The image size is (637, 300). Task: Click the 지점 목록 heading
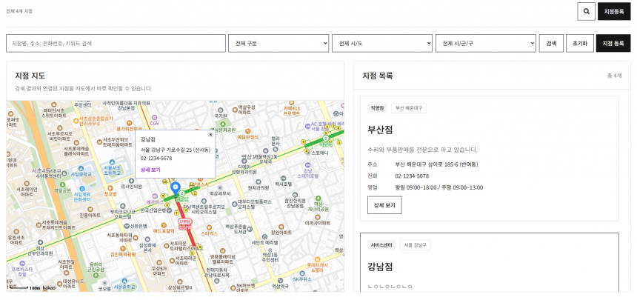pos(378,76)
